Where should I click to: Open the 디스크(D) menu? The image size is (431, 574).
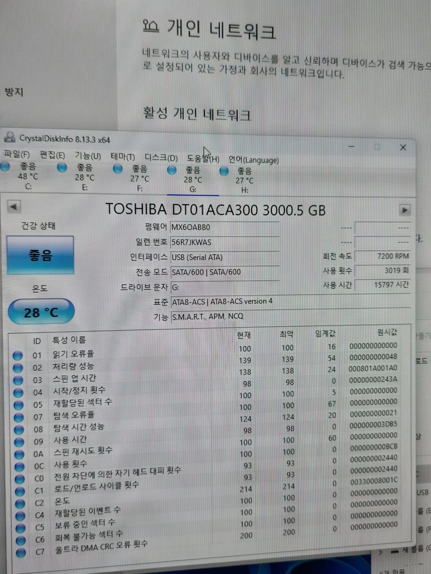pyautogui.click(x=161, y=158)
